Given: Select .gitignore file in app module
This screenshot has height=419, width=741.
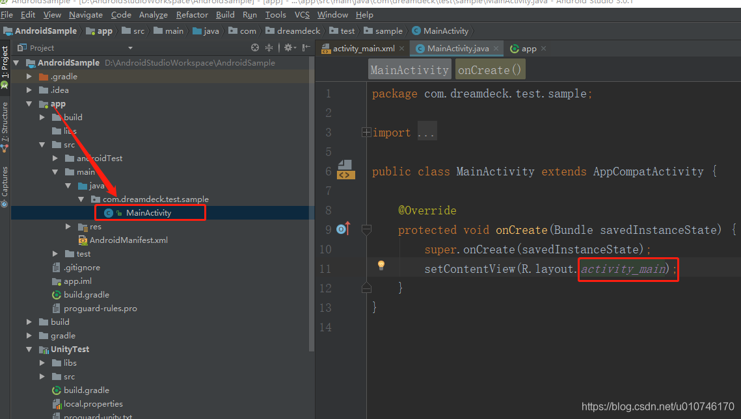Looking at the screenshot, I should click(82, 268).
